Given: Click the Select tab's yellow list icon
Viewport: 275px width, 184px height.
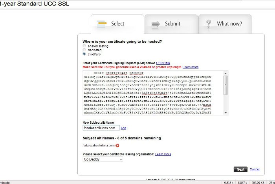Looking at the screenshot, I should 103,24.
